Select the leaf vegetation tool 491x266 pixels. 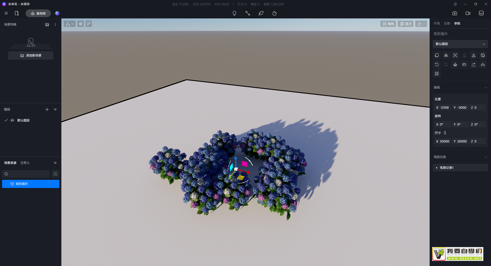(x=261, y=13)
